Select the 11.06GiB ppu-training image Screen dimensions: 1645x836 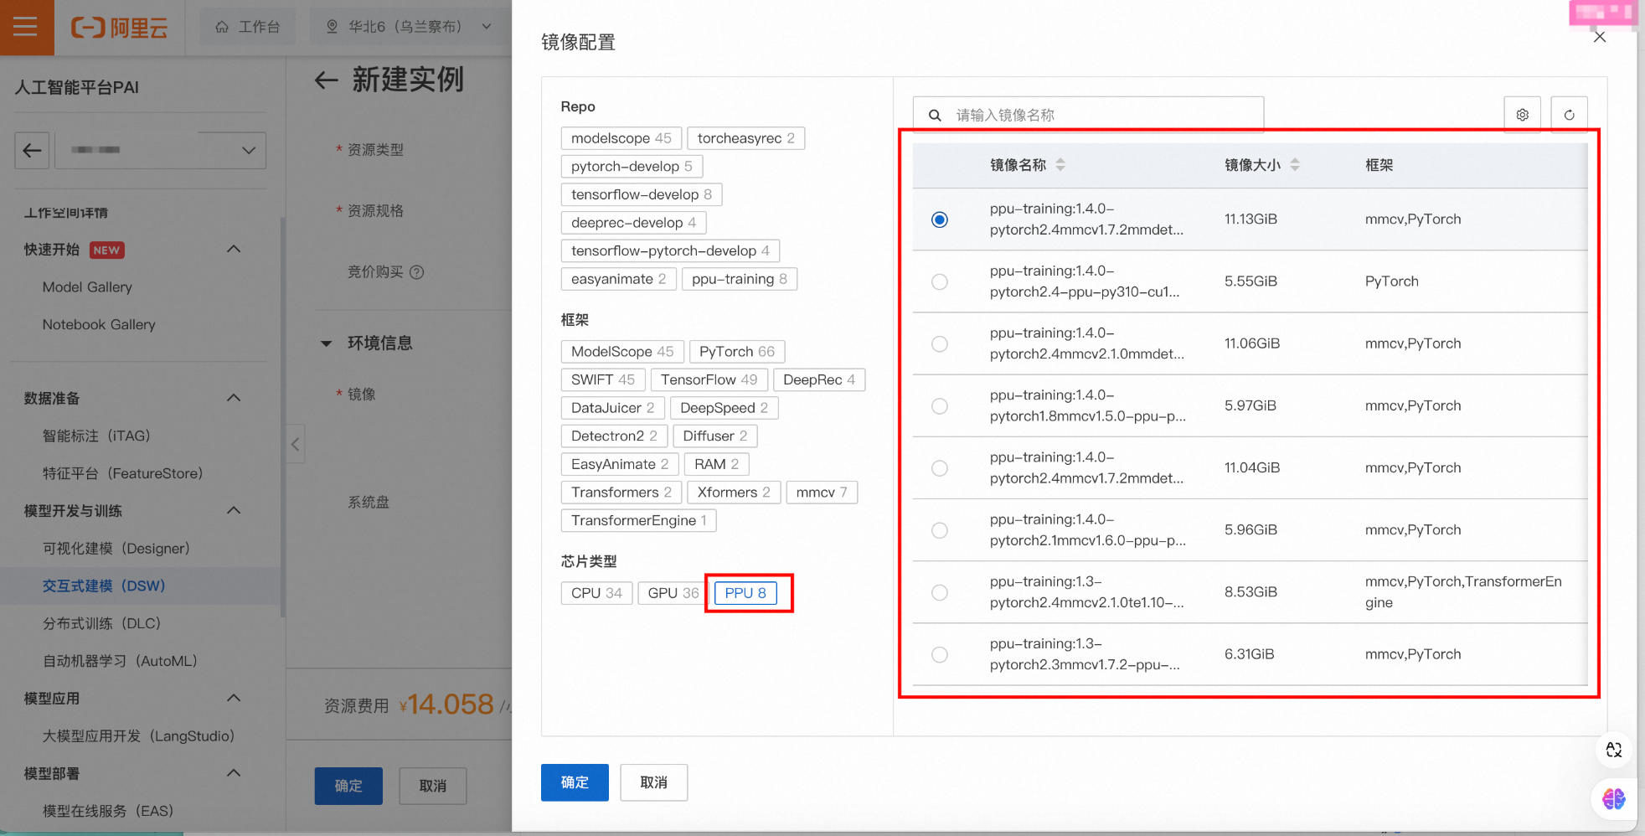point(940,343)
